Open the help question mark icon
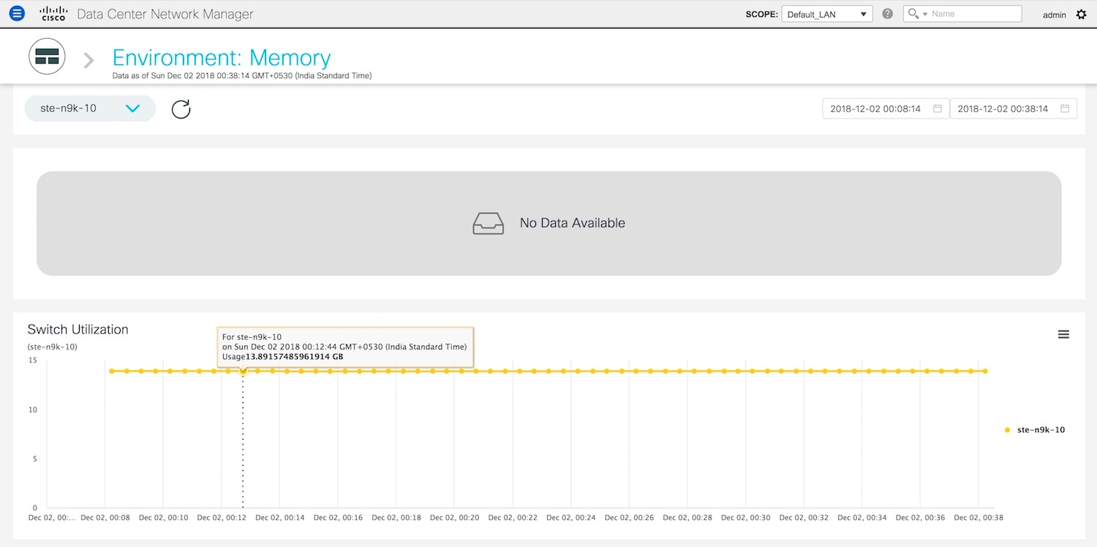This screenshot has width=1097, height=547. click(887, 14)
